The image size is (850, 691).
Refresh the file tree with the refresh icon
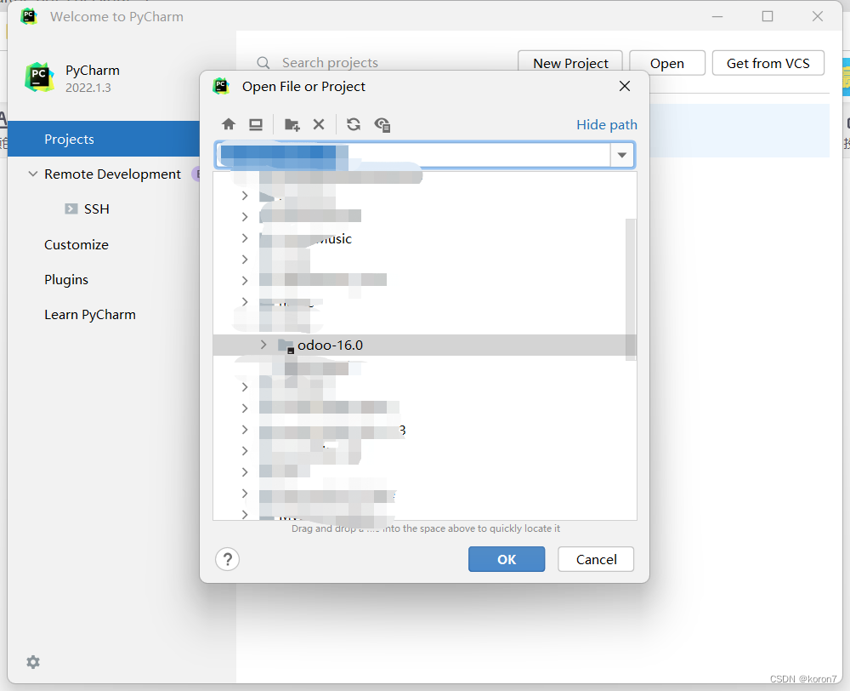pyautogui.click(x=354, y=124)
